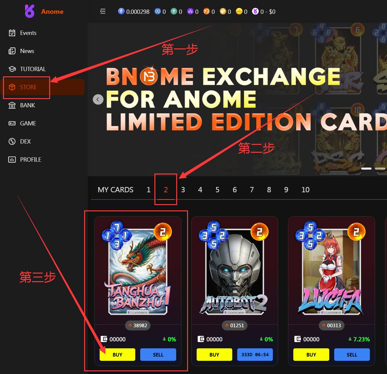Open the TUTORIAL graduation cap icon
This screenshot has width=387, height=374.
click(x=12, y=69)
